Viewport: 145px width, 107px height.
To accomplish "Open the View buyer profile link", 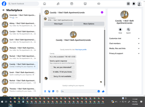I will pos(81,49).
